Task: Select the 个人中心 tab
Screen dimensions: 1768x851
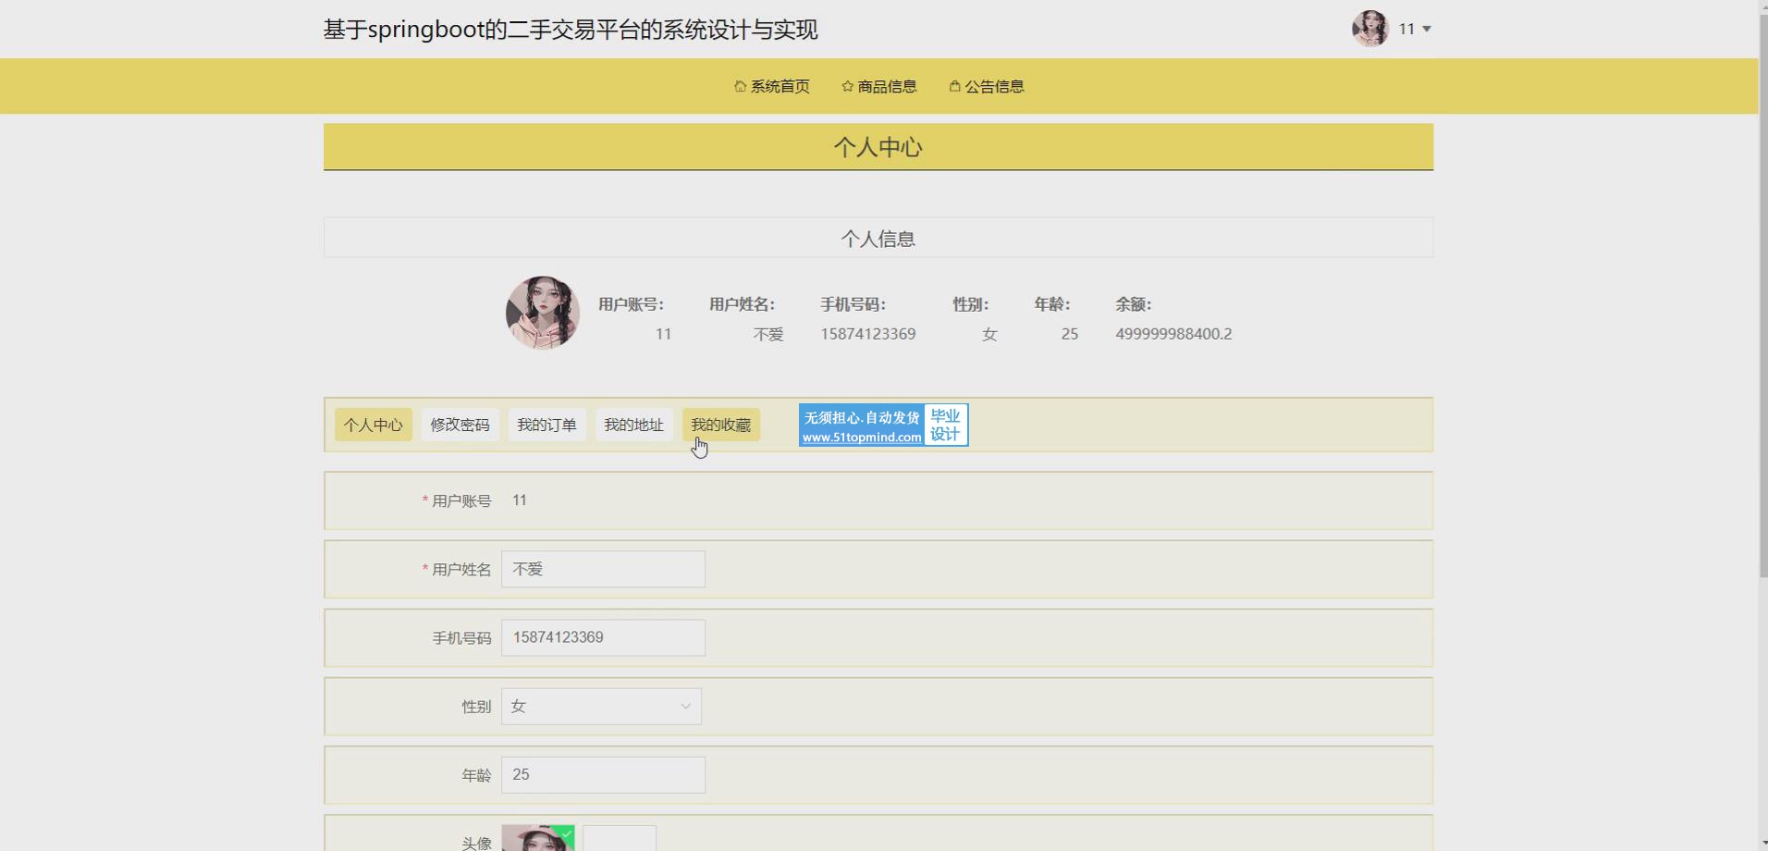Action: click(x=374, y=425)
